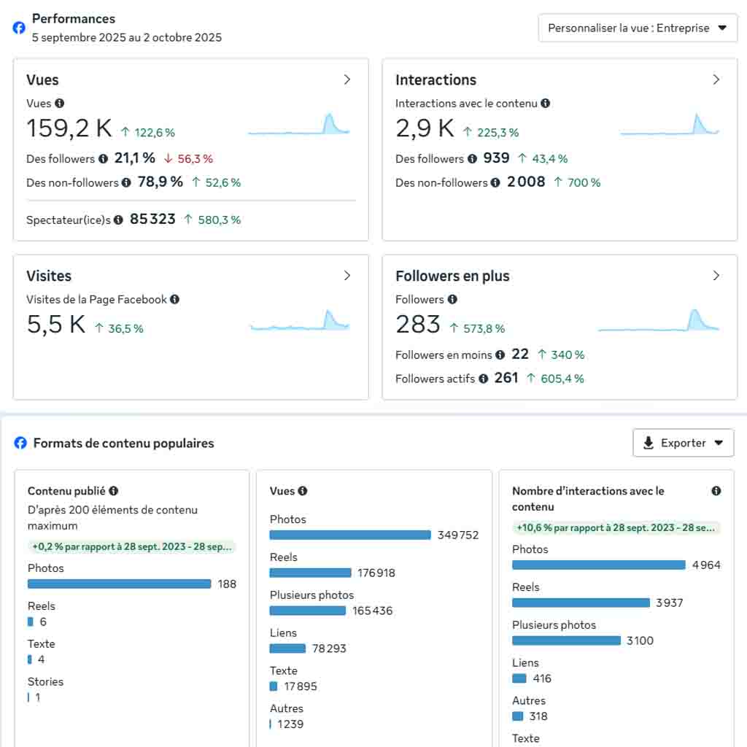The width and height of the screenshot is (747, 747).
Task: Click the 700 % increase indicator
Action: (577, 182)
